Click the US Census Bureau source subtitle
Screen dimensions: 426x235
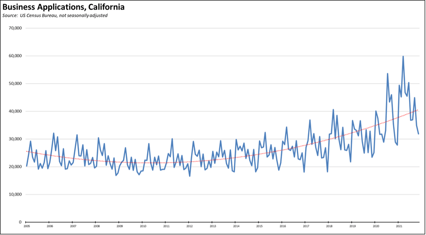click(55, 16)
